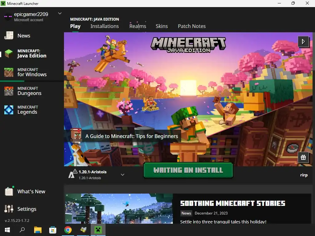
Task: Click the Waiting on Install button
Action: (188, 170)
